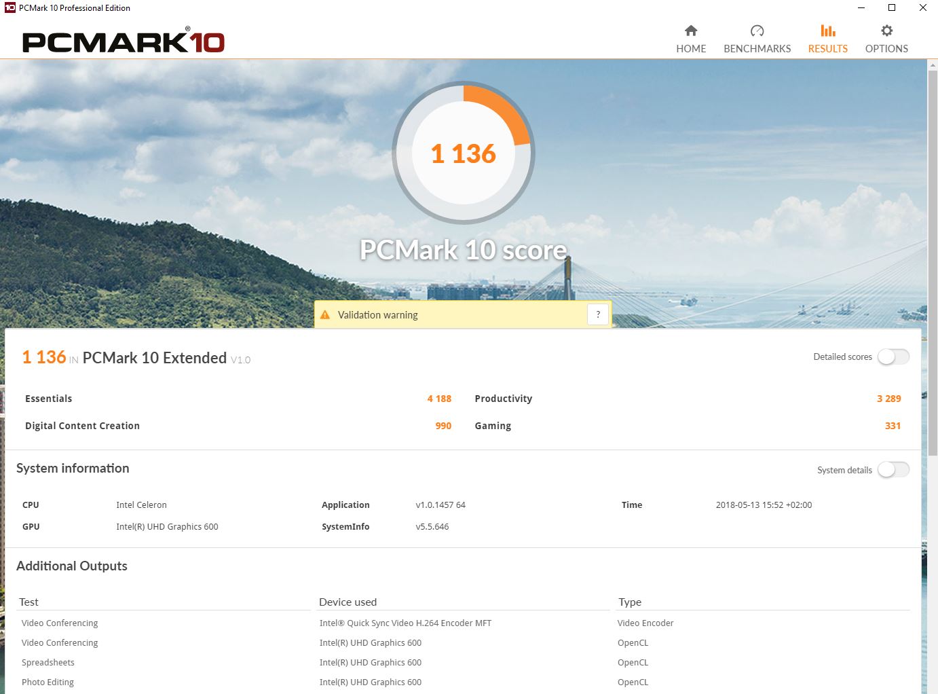Maximize the PCMark 10 window
Viewport: 938px width, 694px height.
[x=892, y=7]
